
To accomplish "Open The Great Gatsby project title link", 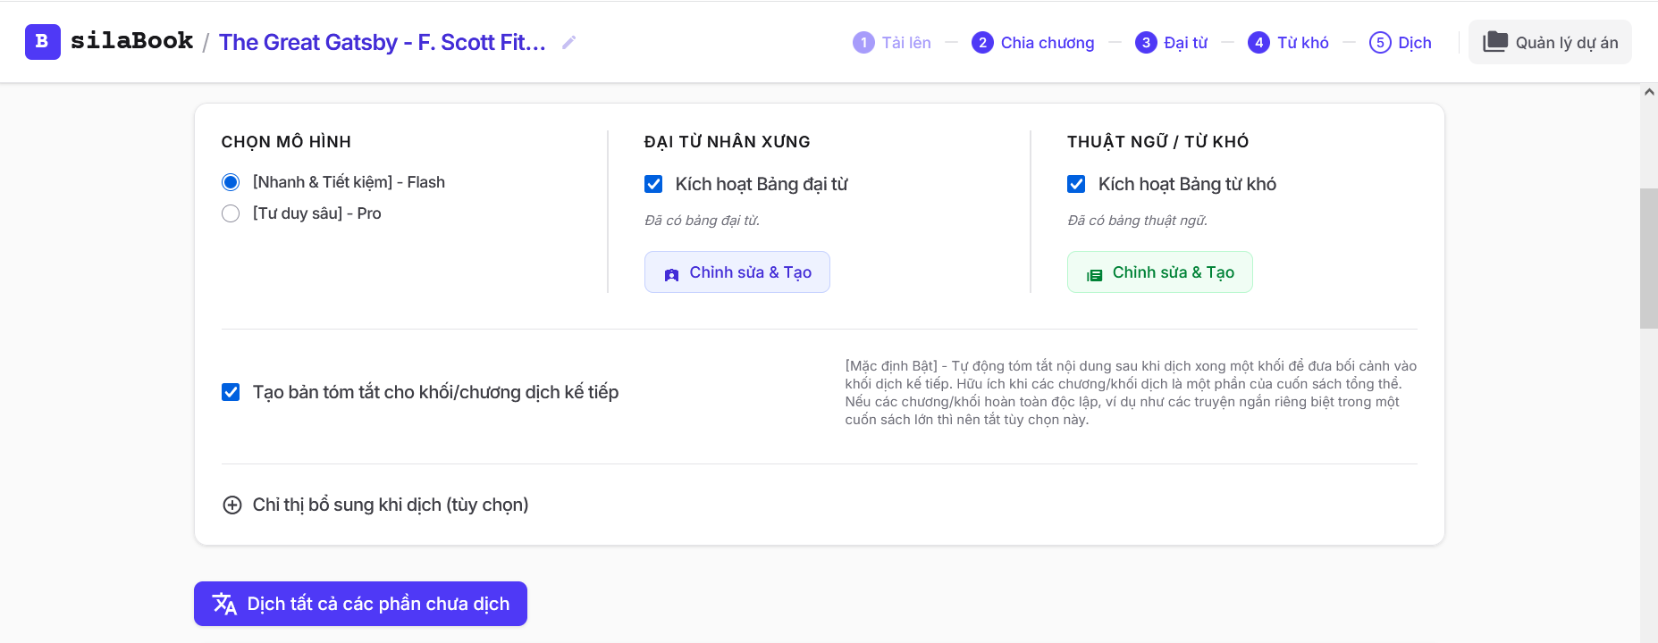I will [383, 42].
